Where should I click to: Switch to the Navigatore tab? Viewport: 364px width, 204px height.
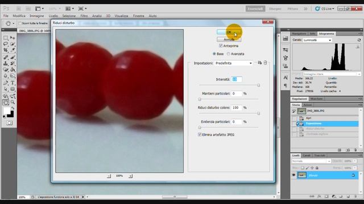tap(299, 34)
